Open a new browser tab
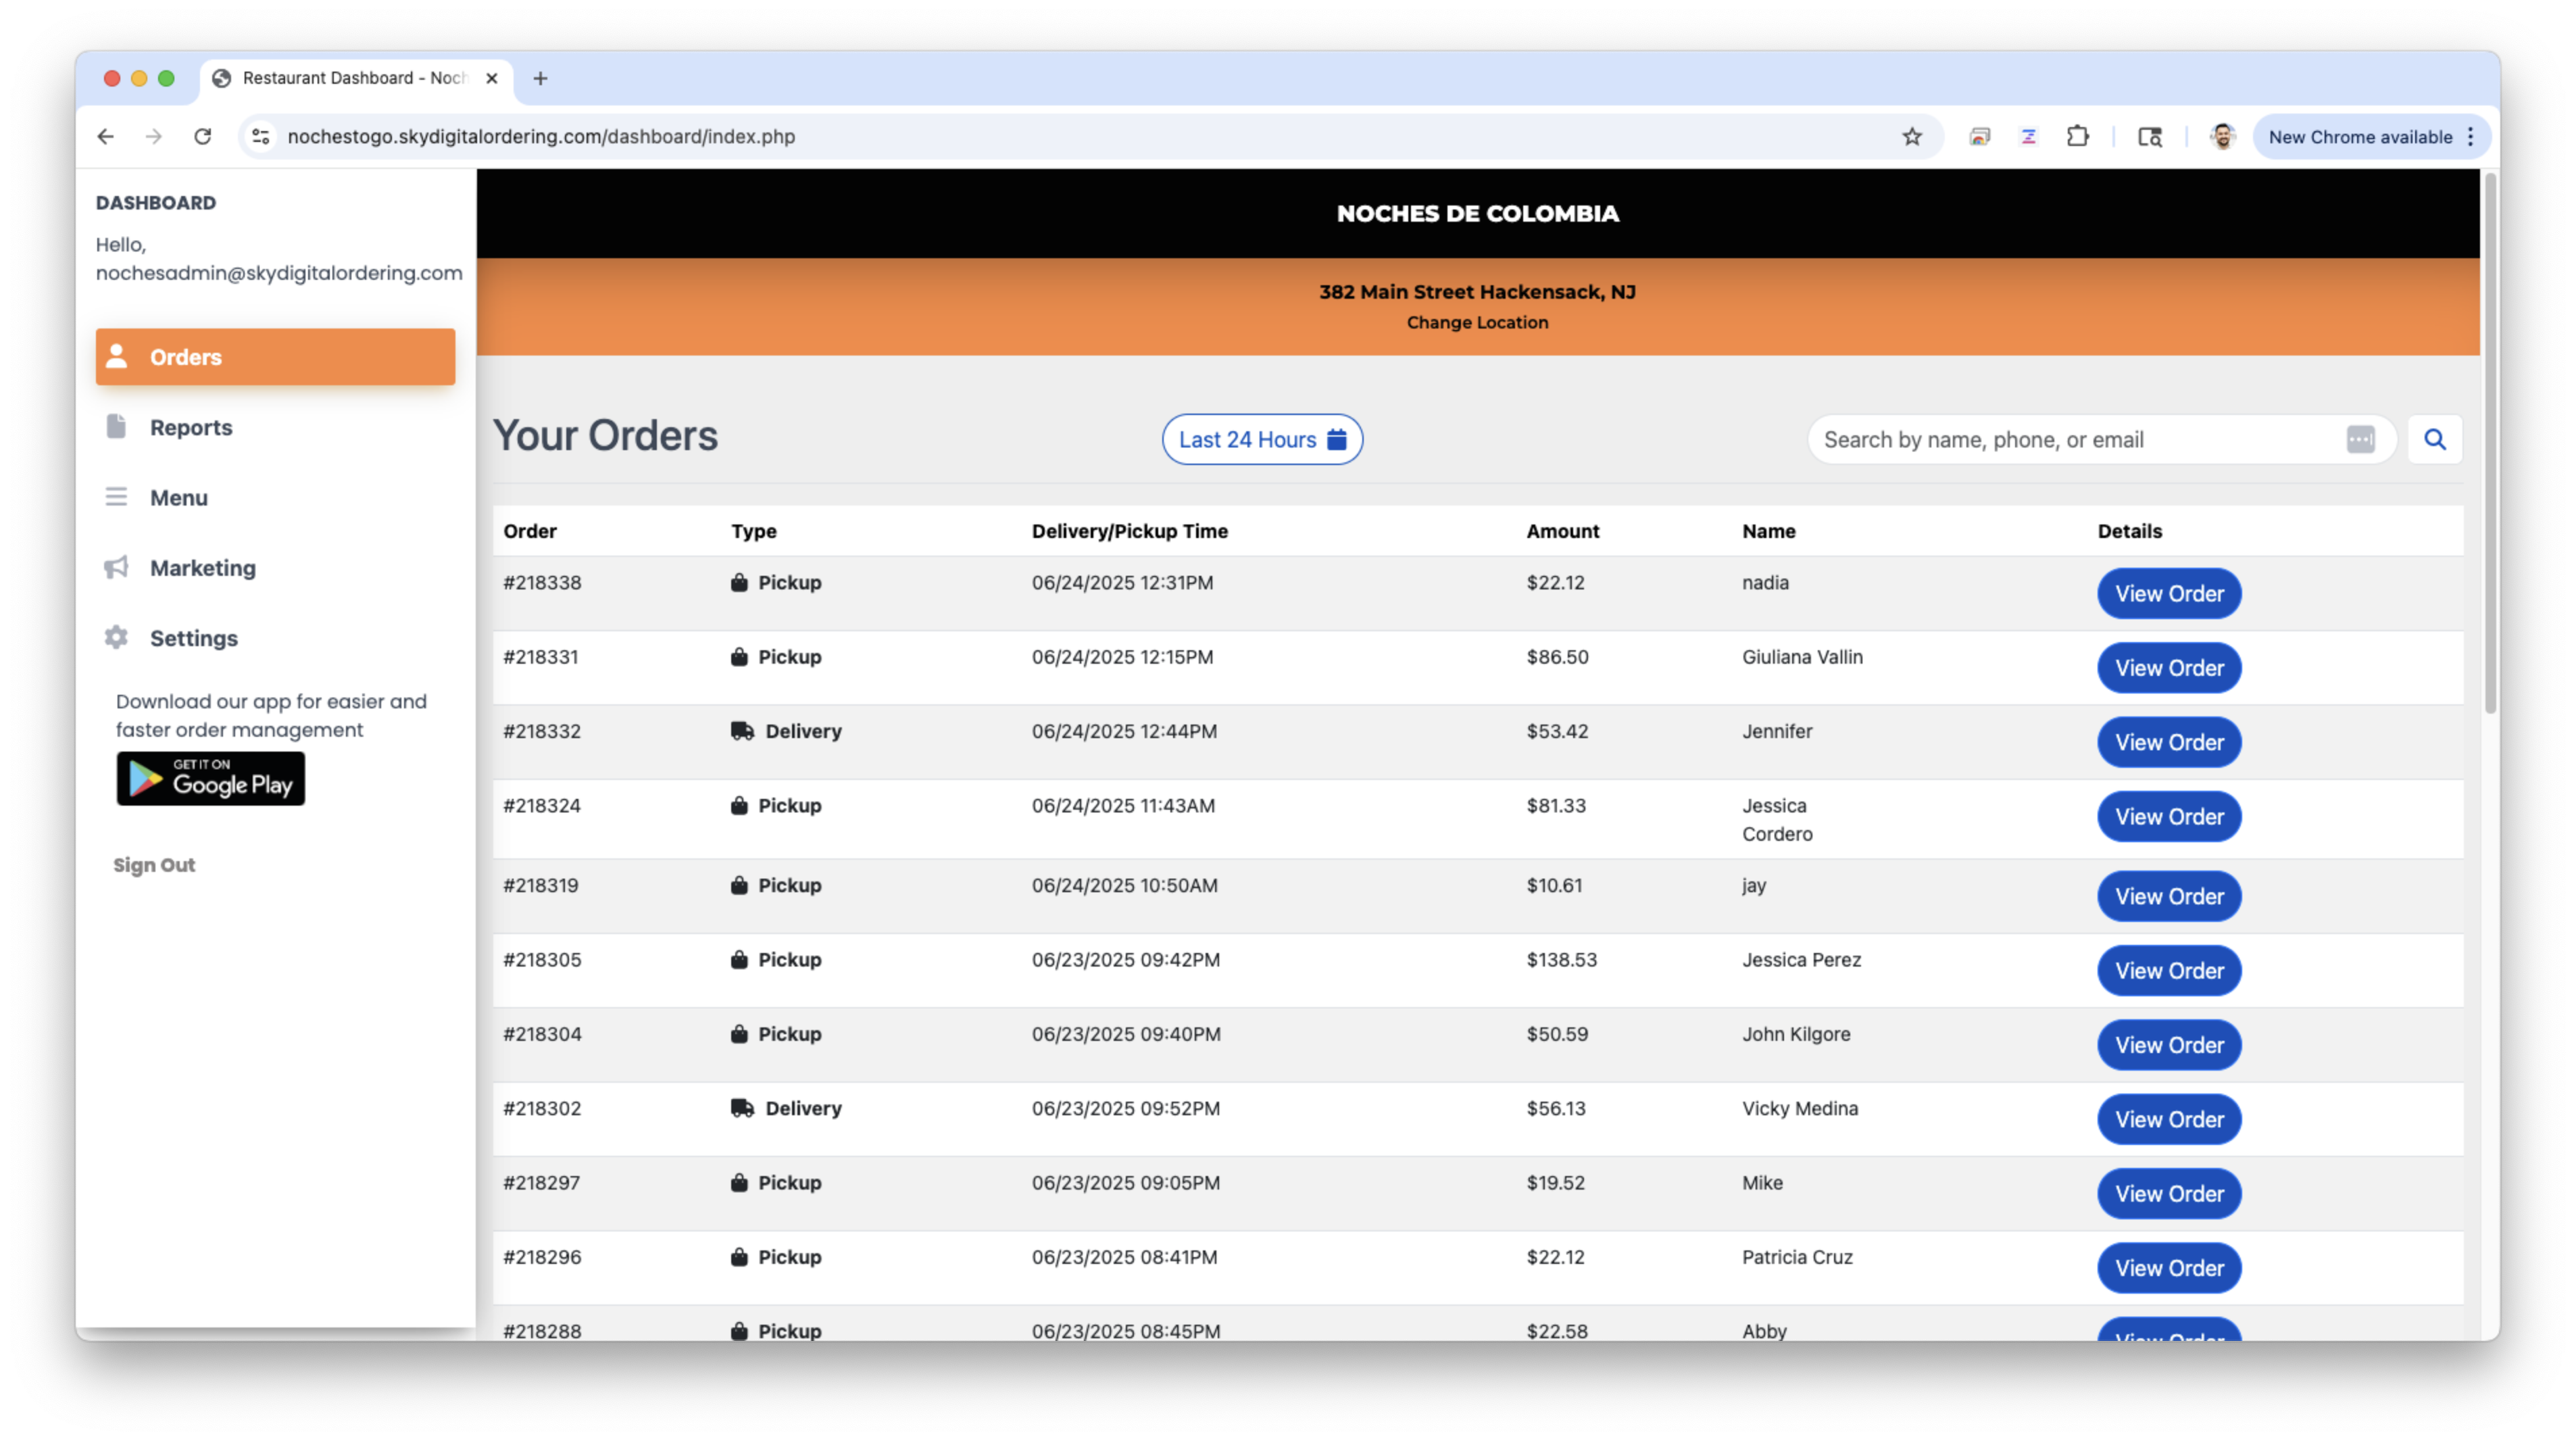The height and width of the screenshot is (1441, 2576). tap(540, 78)
